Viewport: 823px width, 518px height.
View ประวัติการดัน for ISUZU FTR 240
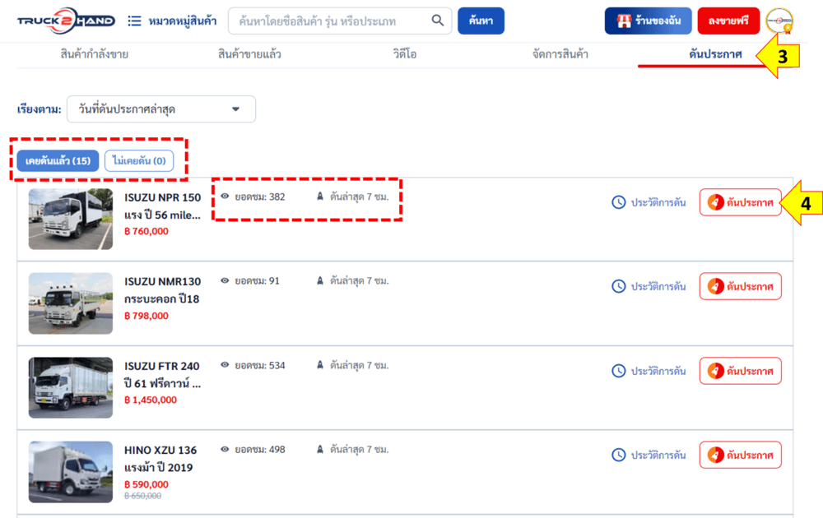pyautogui.click(x=649, y=371)
